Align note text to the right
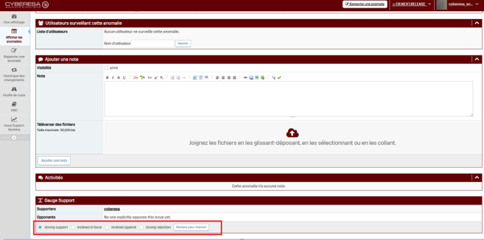This screenshot has height=240, width=484. 229,77
